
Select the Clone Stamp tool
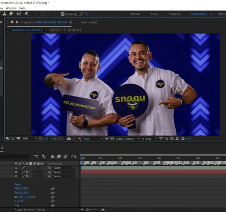(5, 14)
